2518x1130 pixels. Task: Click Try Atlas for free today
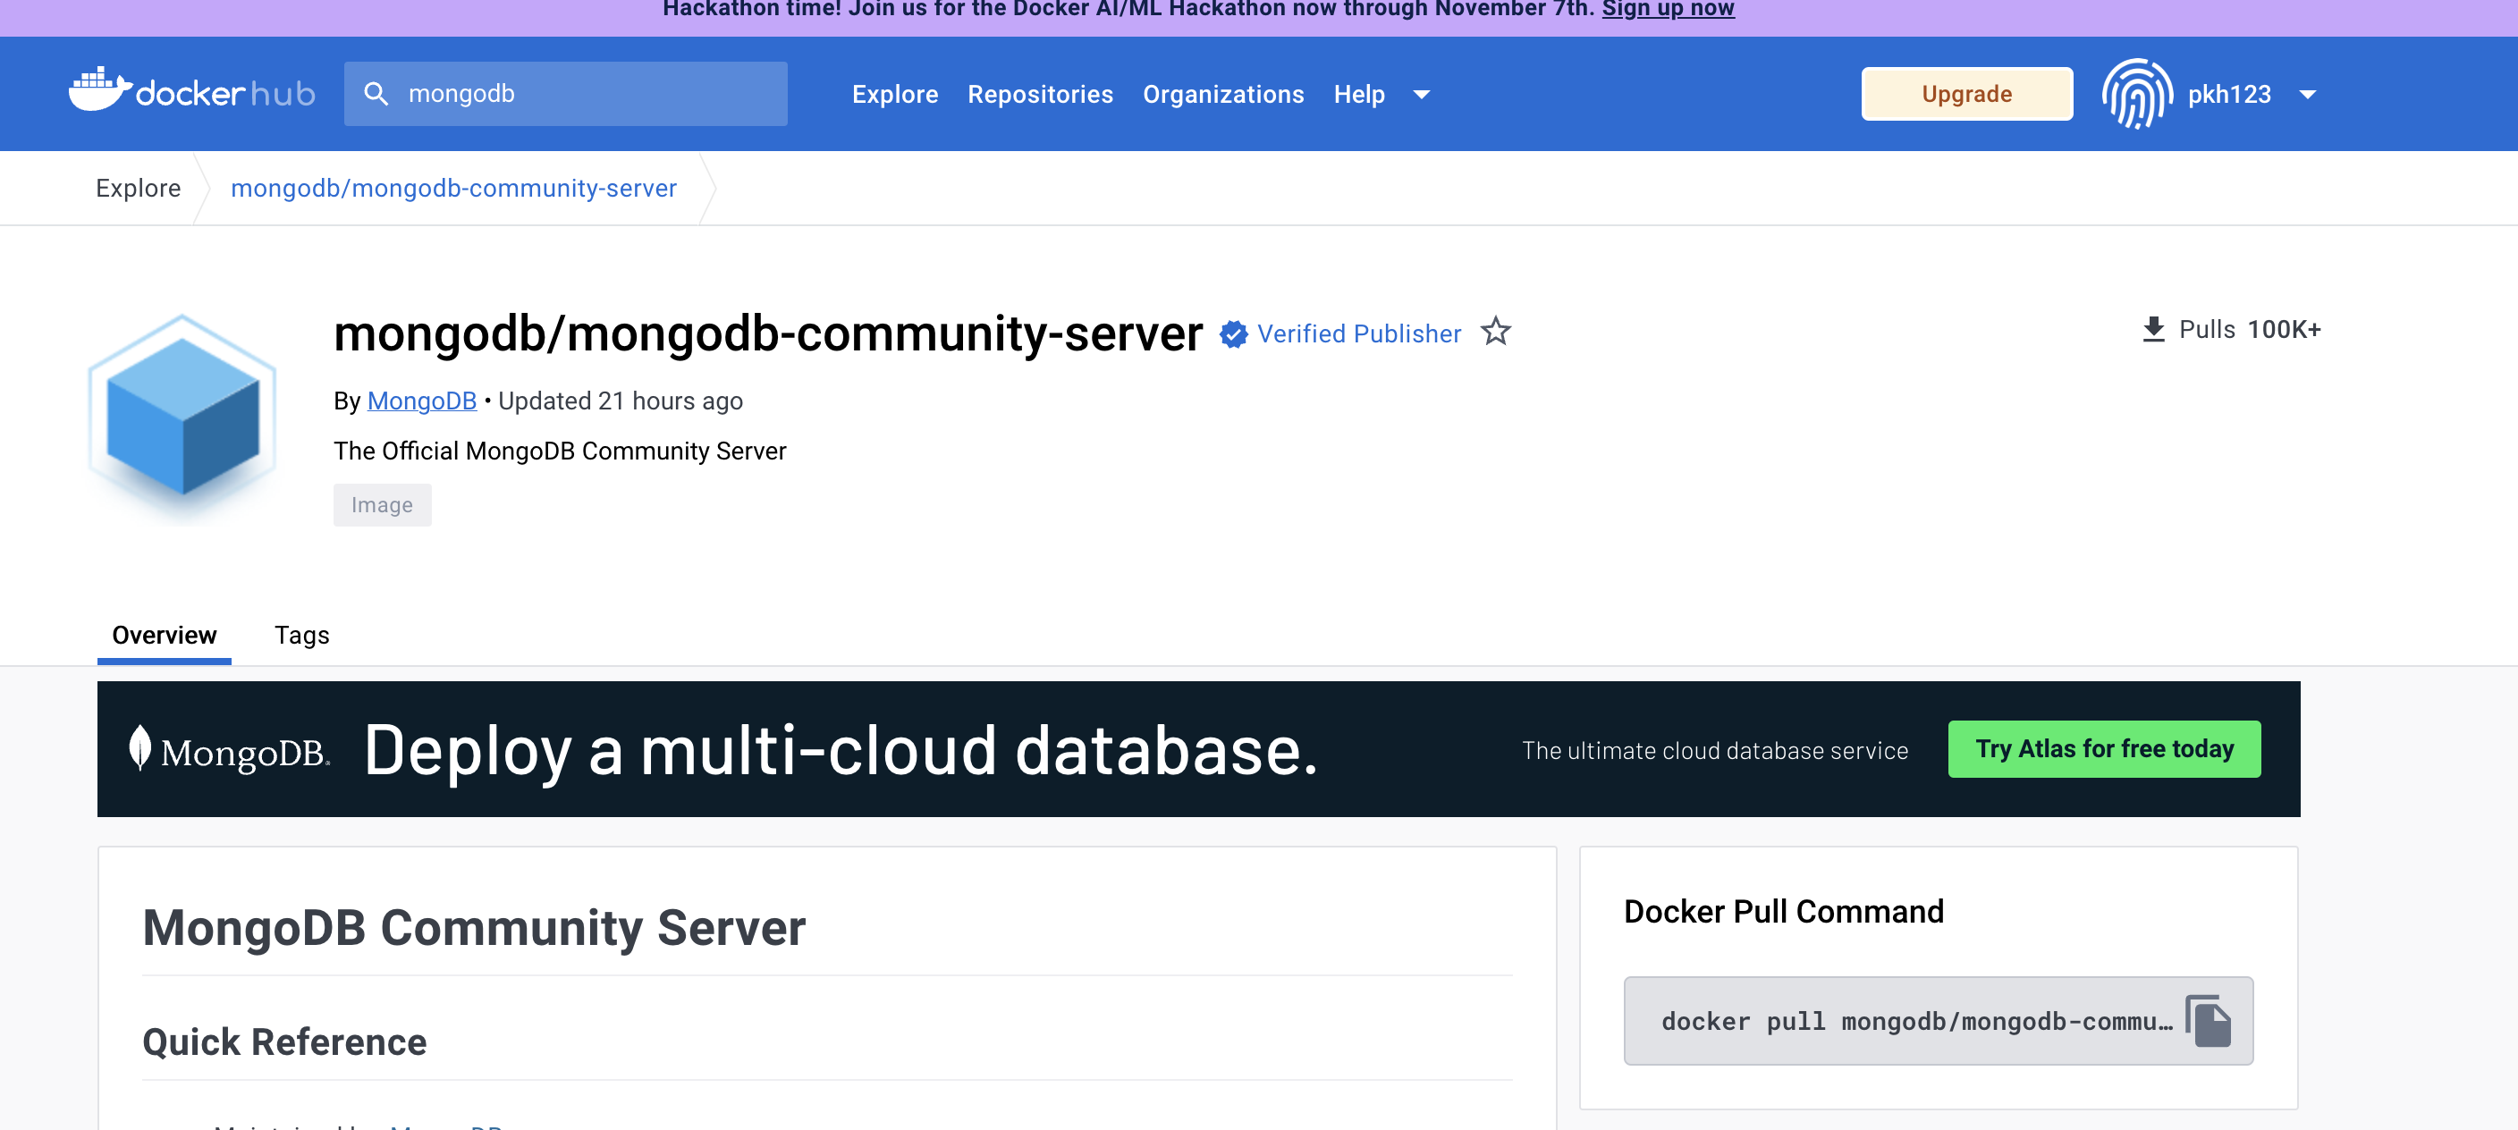pyautogui.click(x=2103, y=749)
